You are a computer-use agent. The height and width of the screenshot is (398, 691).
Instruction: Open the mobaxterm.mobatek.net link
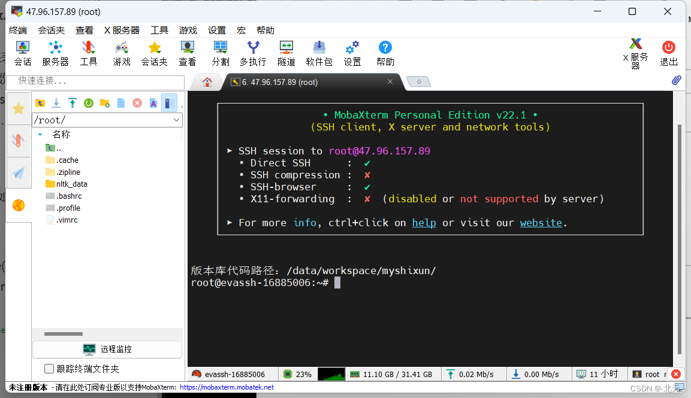point(227,387)
